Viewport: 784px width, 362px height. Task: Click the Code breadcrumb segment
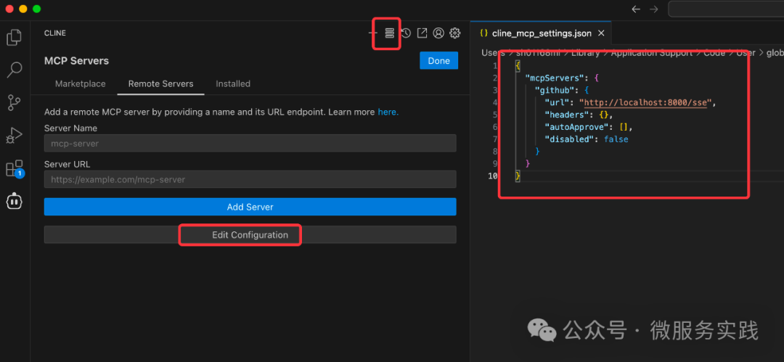click(x=714, y=53)
